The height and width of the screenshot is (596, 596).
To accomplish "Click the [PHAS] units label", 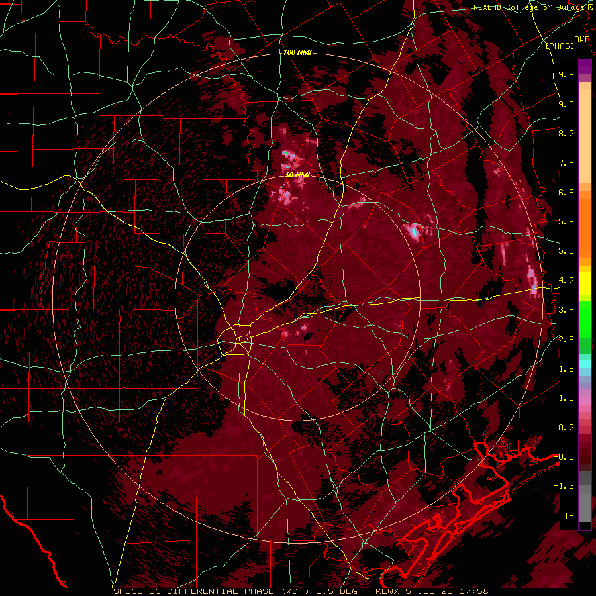I will point(560,46).
